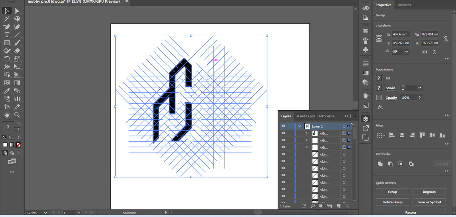This screenshot has width=456, height=217.
Task: Switch to Draw Behind mode
Action: (12, 152)
